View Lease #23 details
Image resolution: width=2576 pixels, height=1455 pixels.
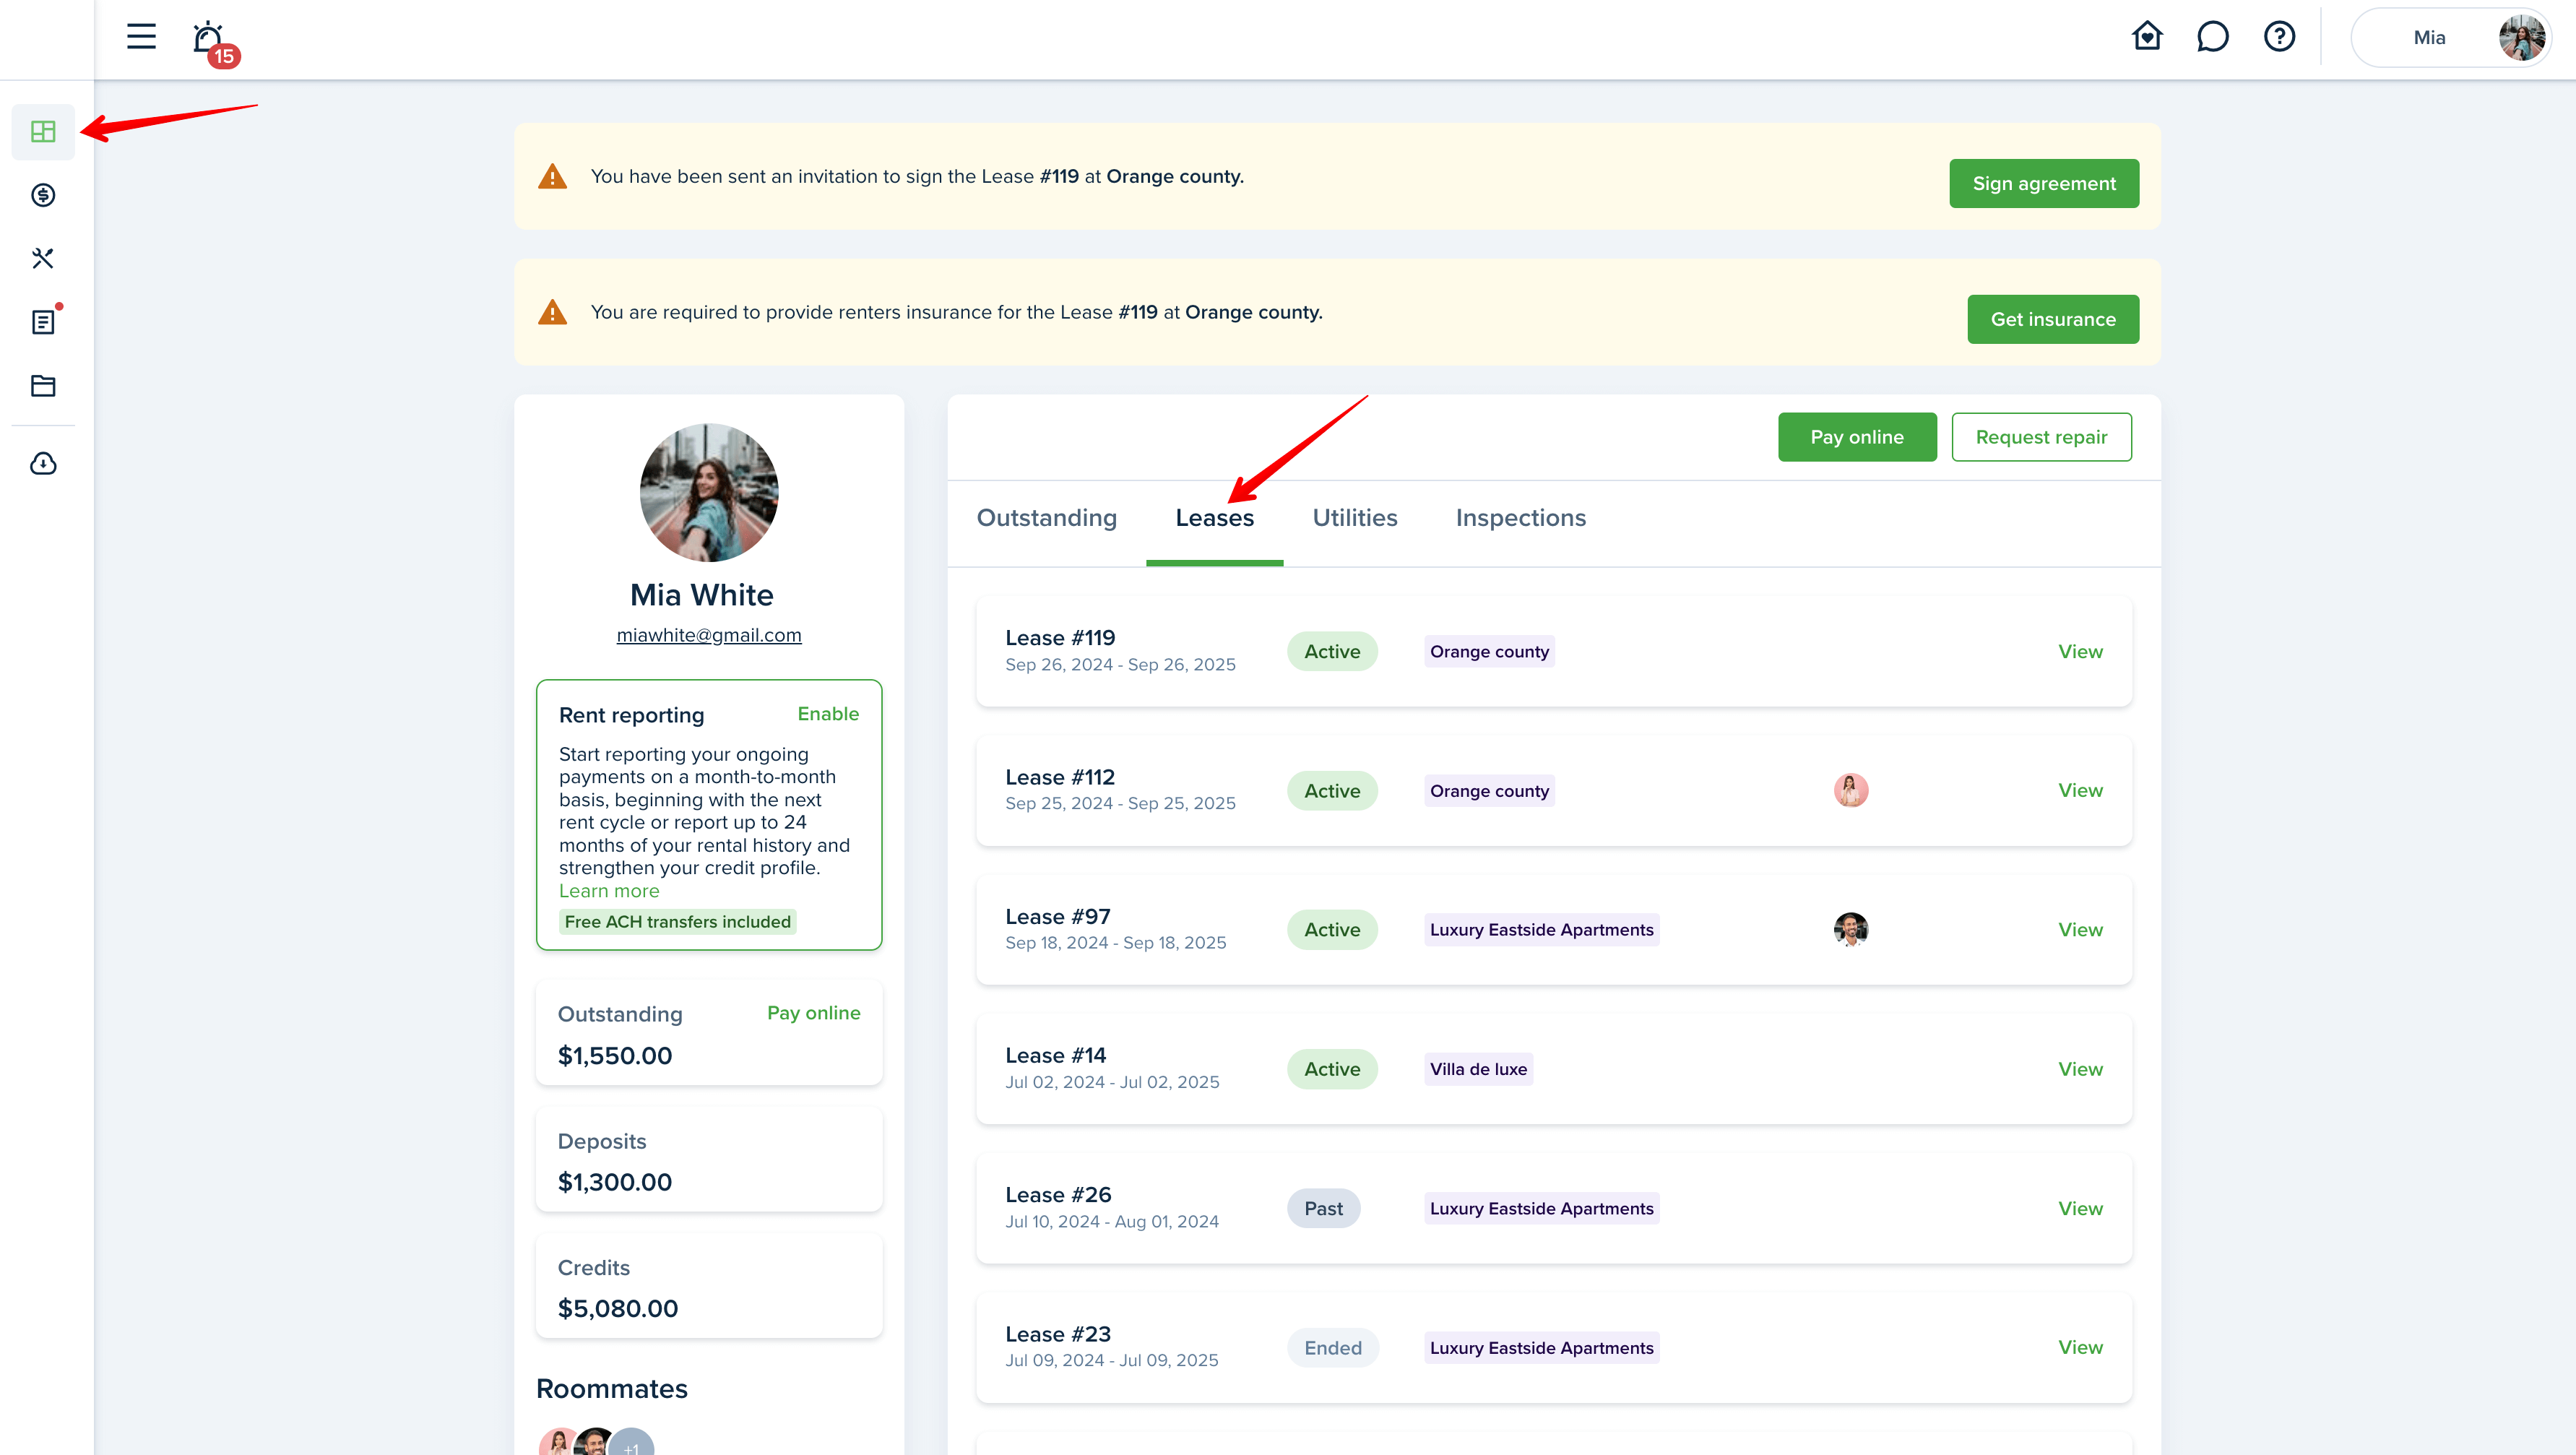[2080, 1348]
